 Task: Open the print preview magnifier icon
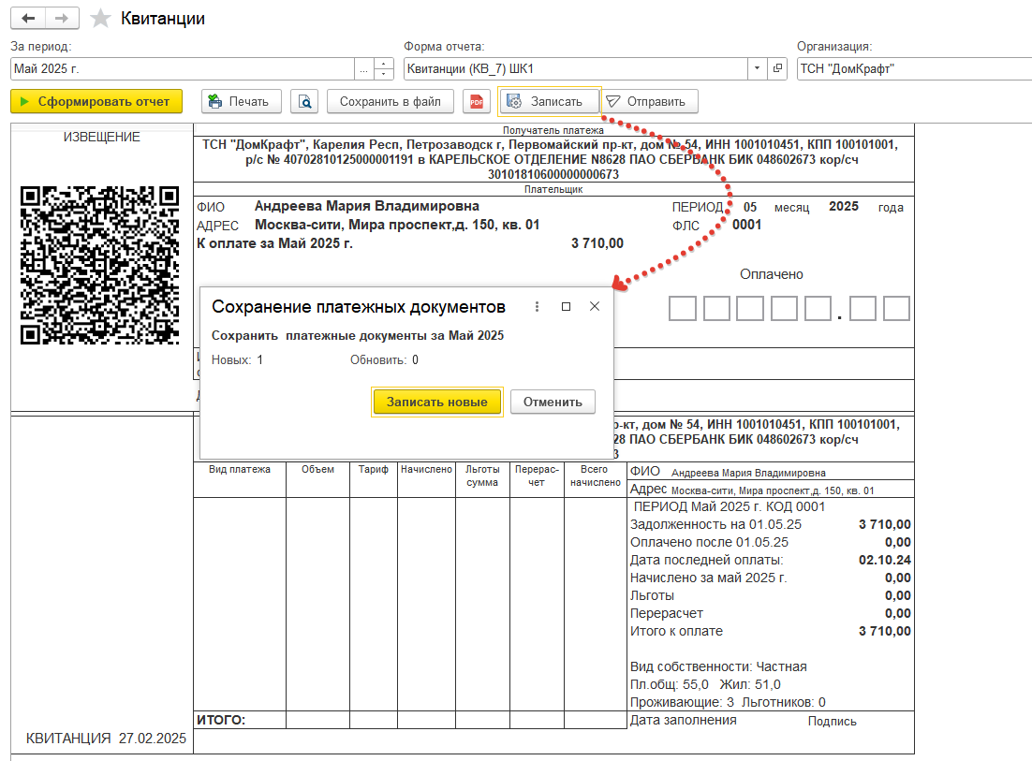304,101
